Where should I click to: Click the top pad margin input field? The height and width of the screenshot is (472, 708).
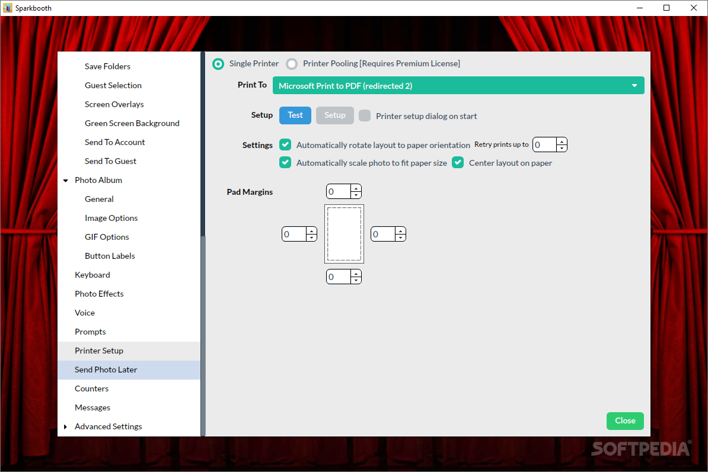pyautogui.click(x=339, y=191)
